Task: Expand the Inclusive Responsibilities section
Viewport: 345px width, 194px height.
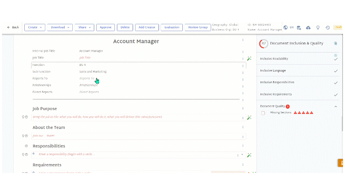Action: (x=336, y=83)
